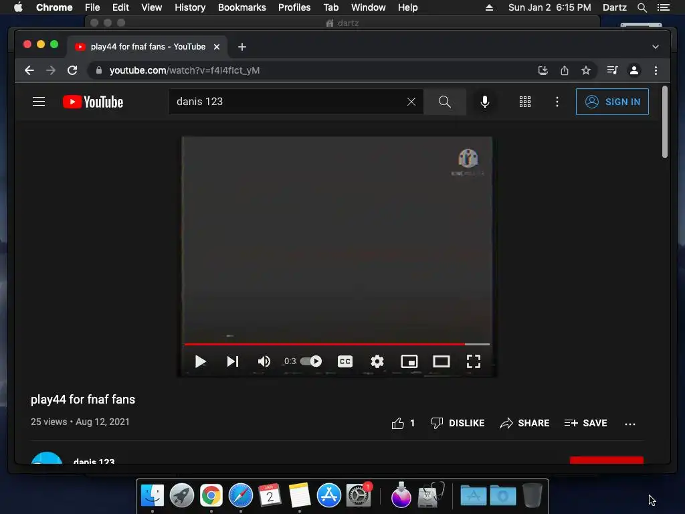Open the File menu
This screenshot has width=685, height=514.
point(92,7)
